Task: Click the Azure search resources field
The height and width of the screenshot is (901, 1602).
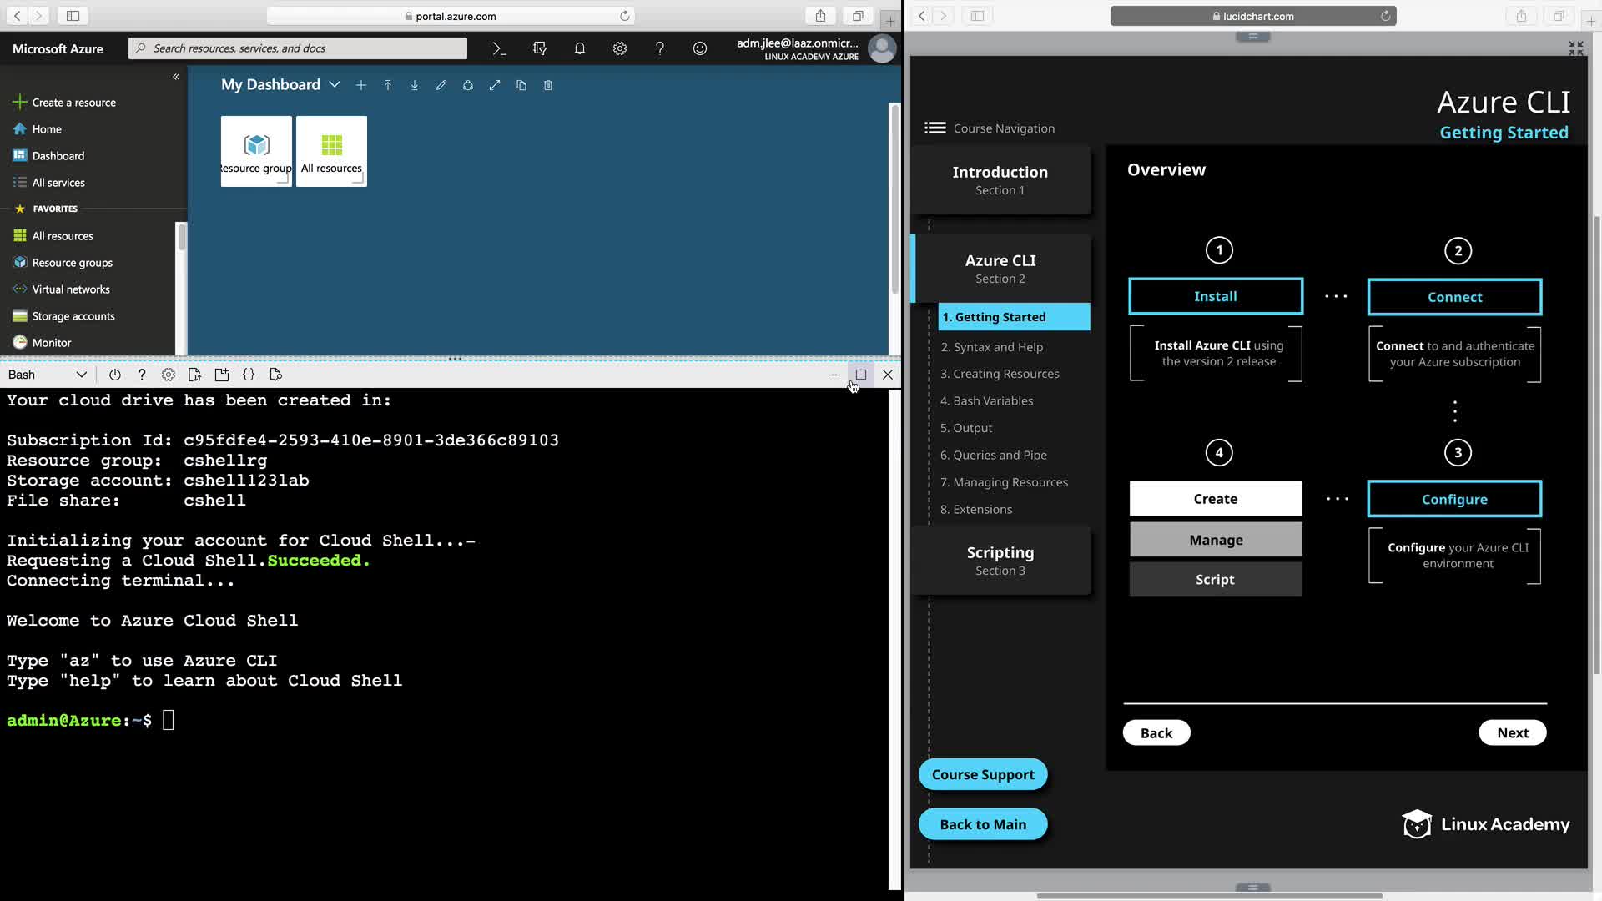Action: click(298, 48)
